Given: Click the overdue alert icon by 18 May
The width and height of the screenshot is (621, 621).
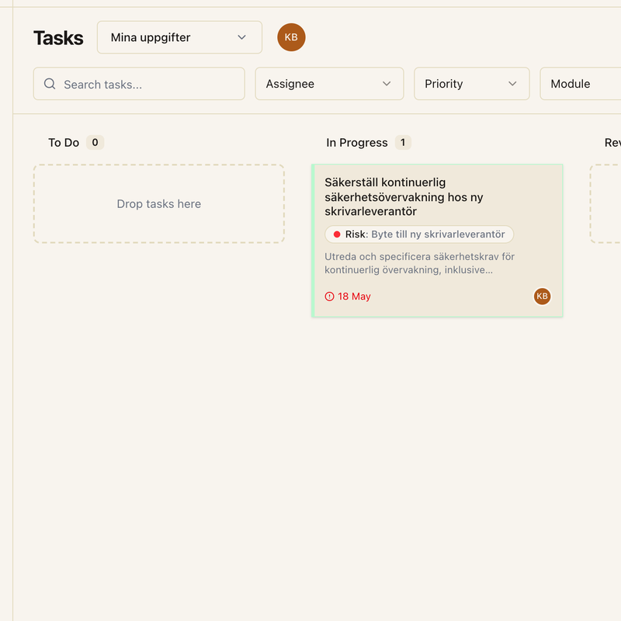Looking at the screenshot, I should coord(329,297).
